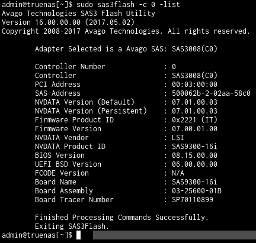Click the Board Name value SAS9300-16i
The image size is (256, 243).
(x=194, y=182)
